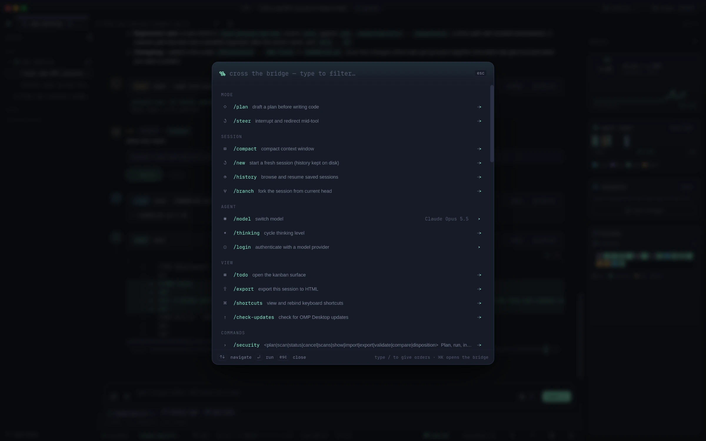Open /history saved sessions

click(352, 177)
